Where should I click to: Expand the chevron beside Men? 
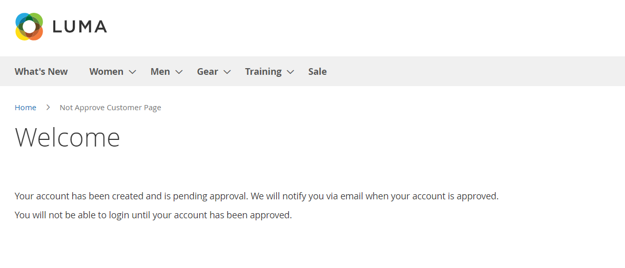click(179, 72)
